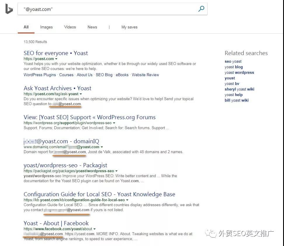Click related search "yoast wordpress"
Viewport: 284px width, 246px height.
tap(239, 73)
